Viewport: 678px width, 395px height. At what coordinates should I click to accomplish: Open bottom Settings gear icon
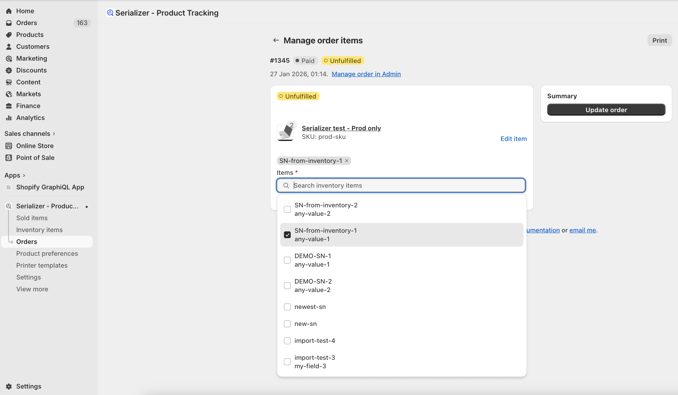(x=9, y=386)
